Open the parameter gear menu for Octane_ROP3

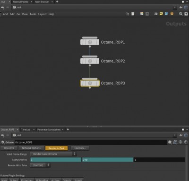(170, 142)
